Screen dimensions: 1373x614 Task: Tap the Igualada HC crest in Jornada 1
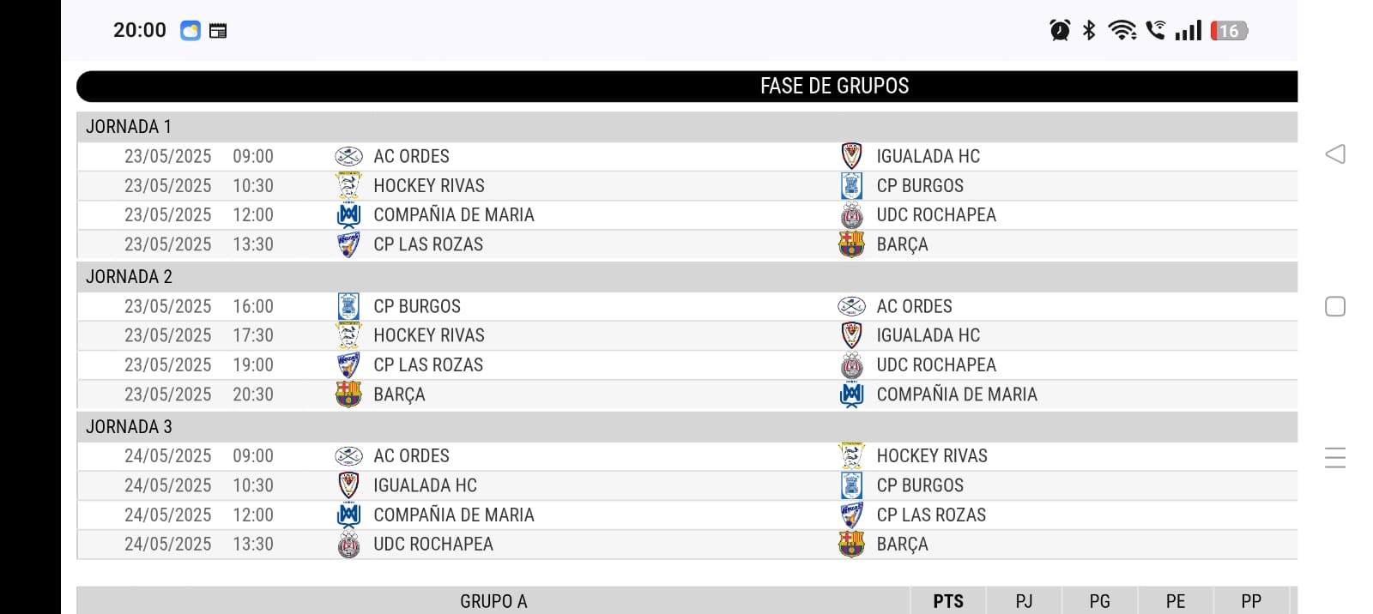coord(851,156)
